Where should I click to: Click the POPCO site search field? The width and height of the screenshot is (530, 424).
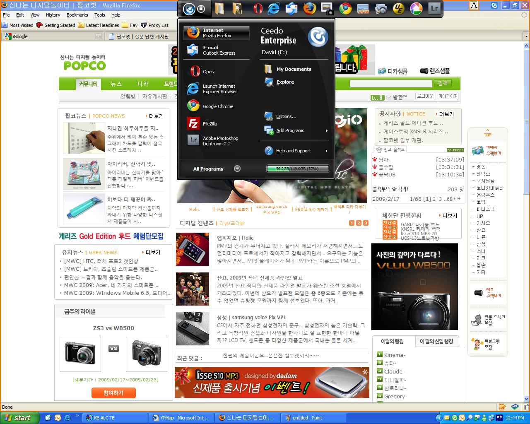click(391, 84)
